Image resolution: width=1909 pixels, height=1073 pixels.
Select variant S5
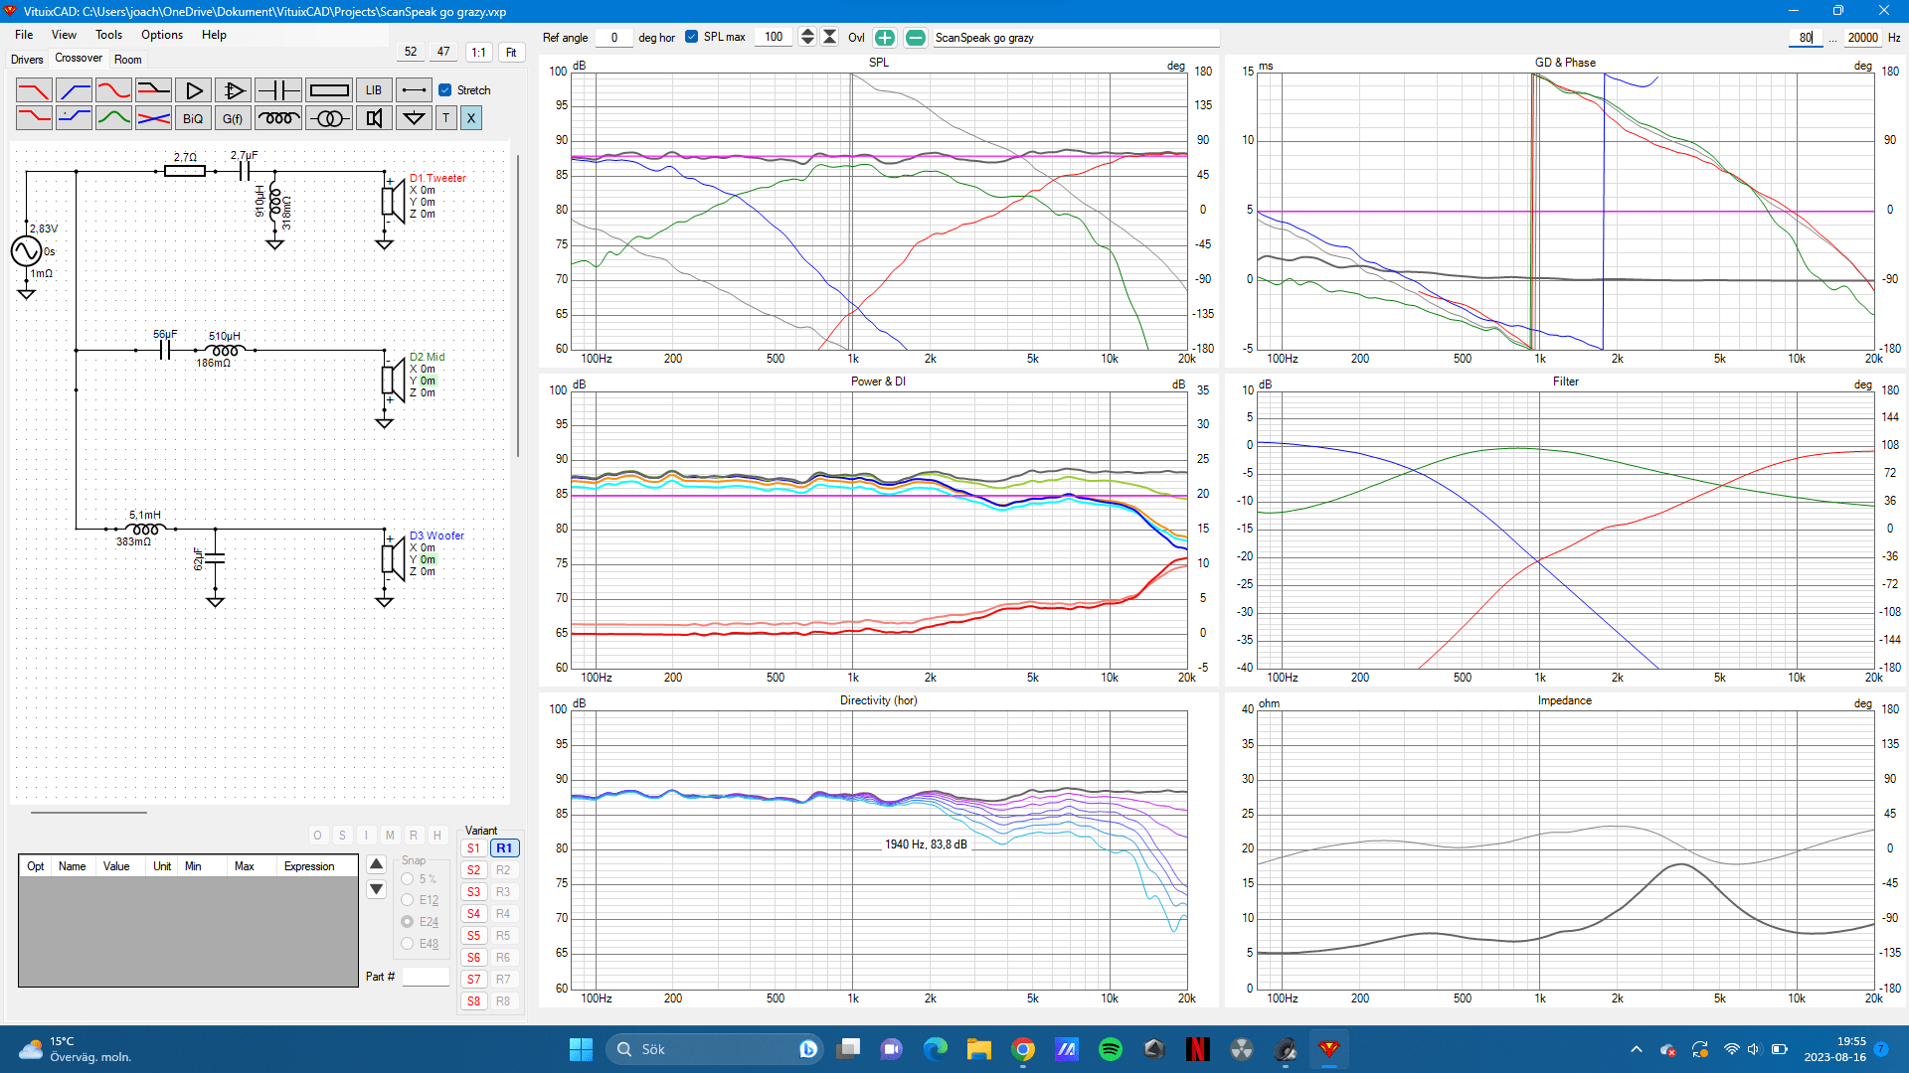tap(473, 936)
